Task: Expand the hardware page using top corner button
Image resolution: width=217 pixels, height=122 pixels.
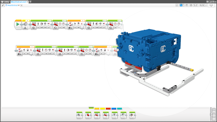Action: click(x=214, y=109)
